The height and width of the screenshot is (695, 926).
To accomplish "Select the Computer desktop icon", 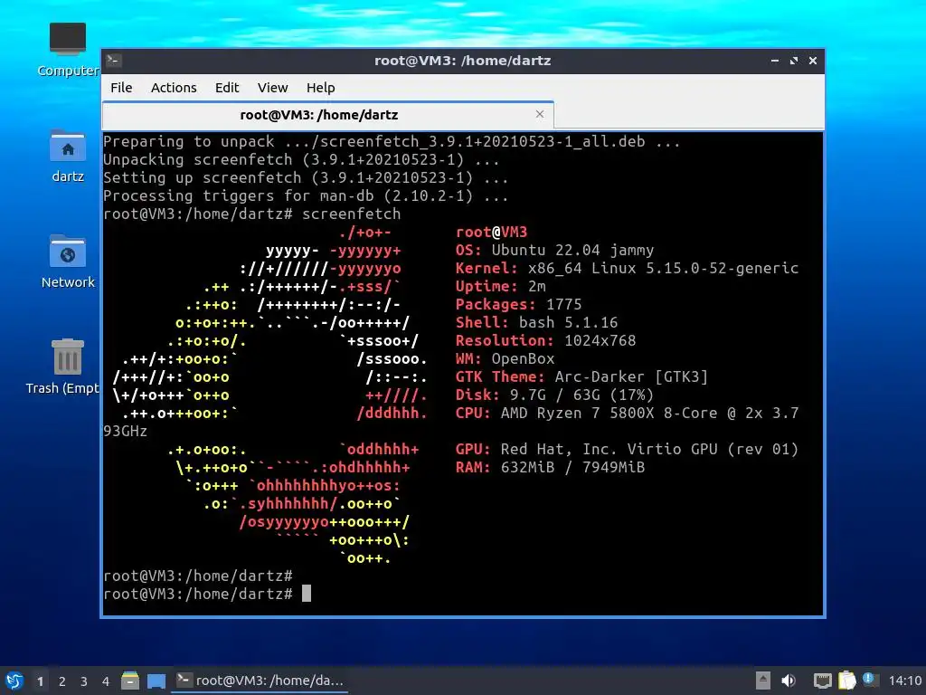I will coord(67,50).
